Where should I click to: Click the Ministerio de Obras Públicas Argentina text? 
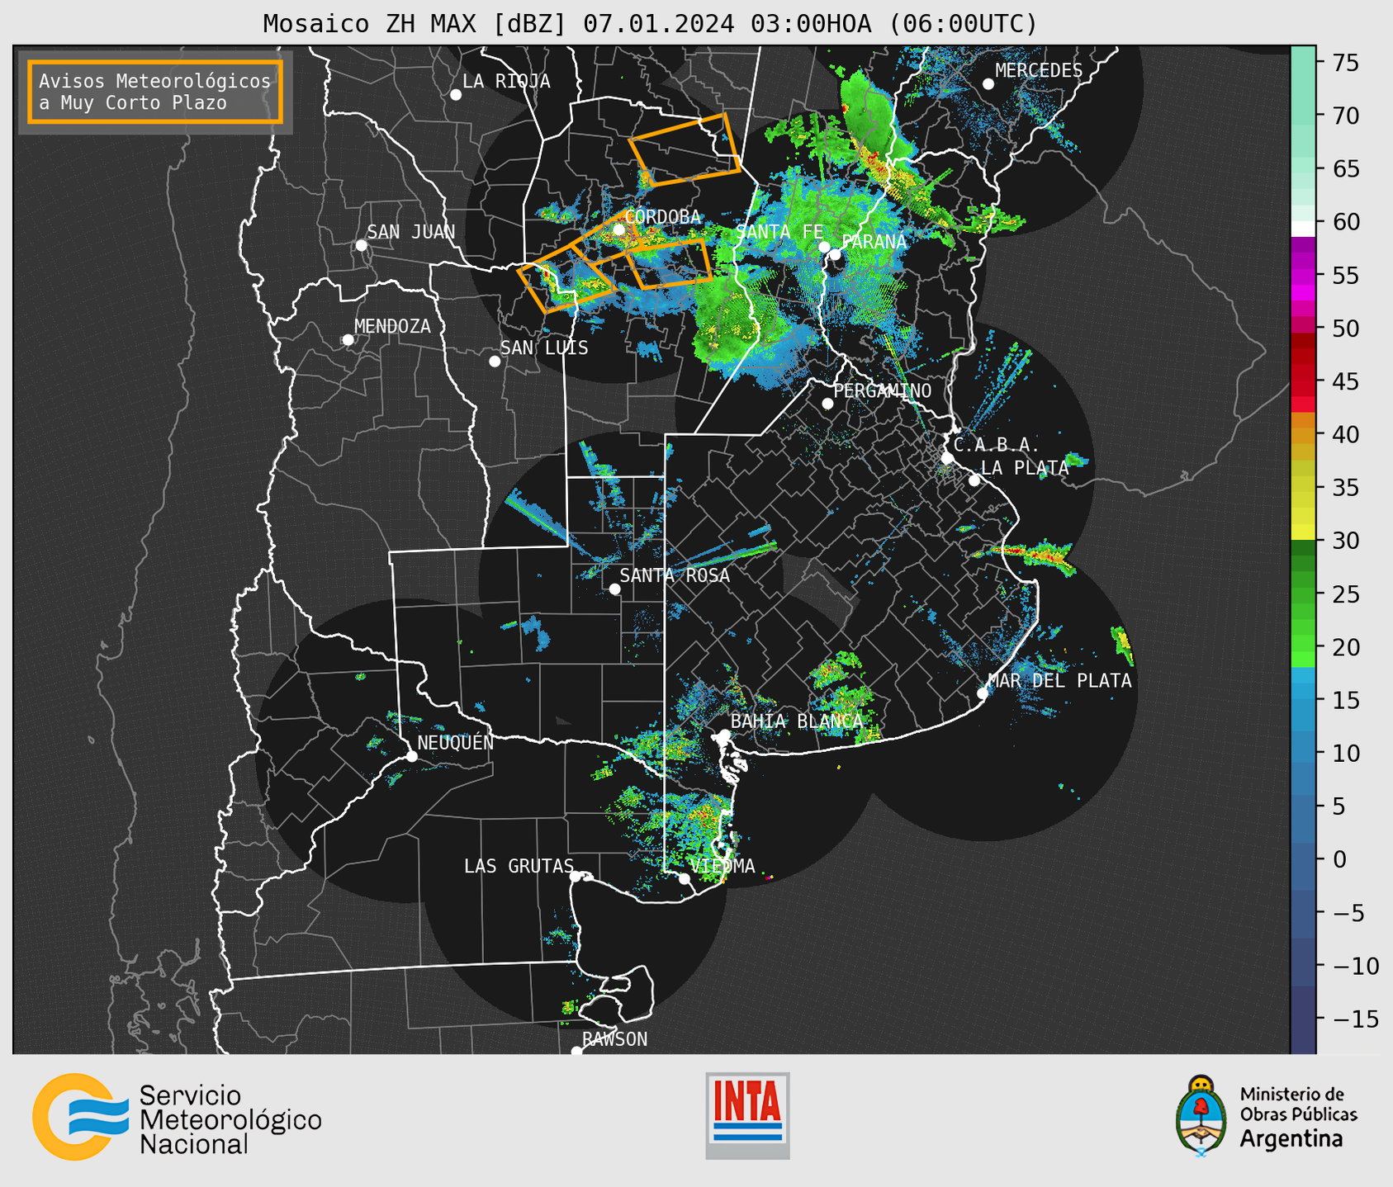(1298, 1117)
